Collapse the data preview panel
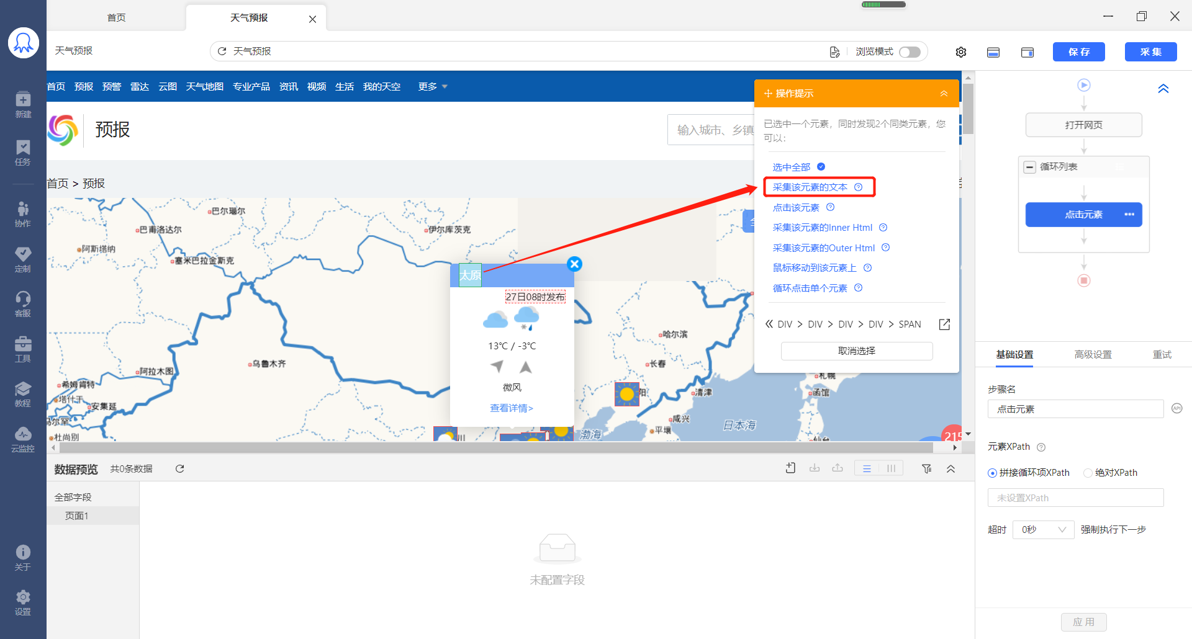The width and height of the screenshot is (1192, 639). click(950, 469)
